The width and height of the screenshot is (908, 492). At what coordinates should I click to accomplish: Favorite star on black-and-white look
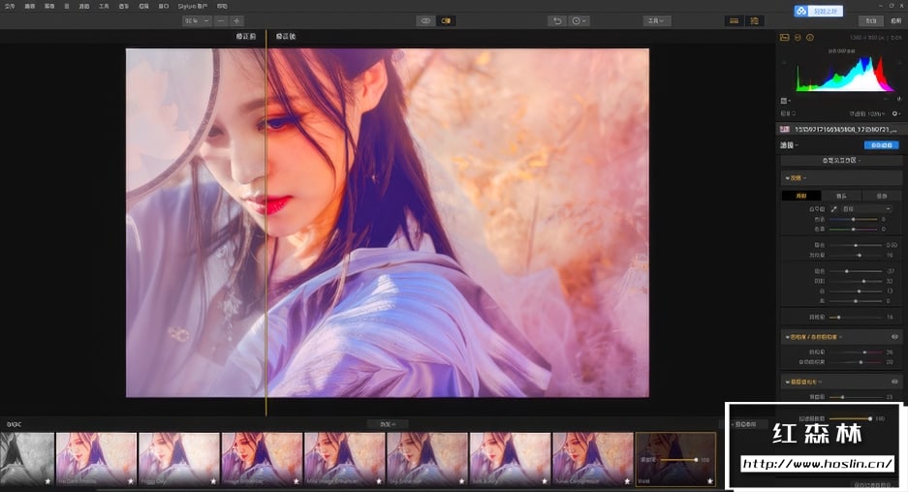(x=48, y=481)
